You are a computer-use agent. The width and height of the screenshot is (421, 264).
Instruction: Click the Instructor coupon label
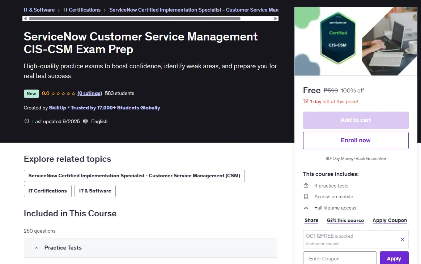pos(323,244)
